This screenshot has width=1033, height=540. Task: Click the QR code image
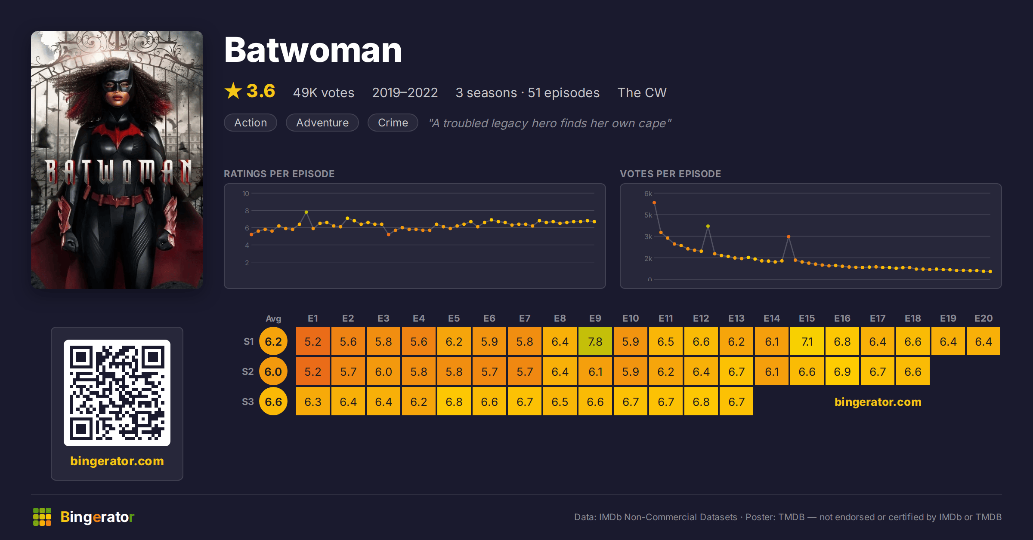[117, 393]
